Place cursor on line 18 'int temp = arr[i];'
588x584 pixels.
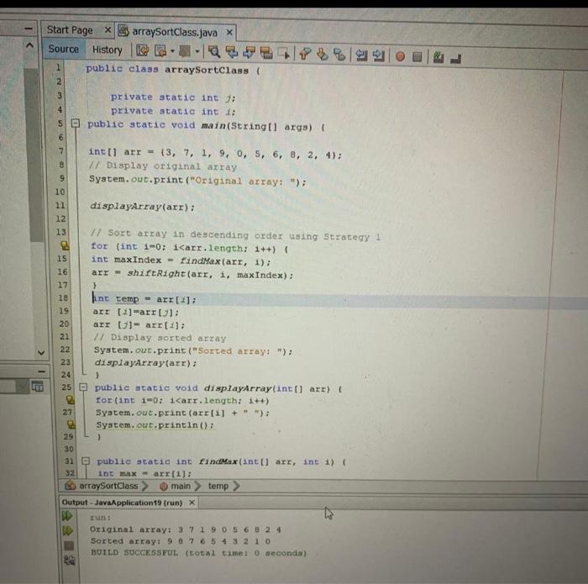(x=144, y=299)
